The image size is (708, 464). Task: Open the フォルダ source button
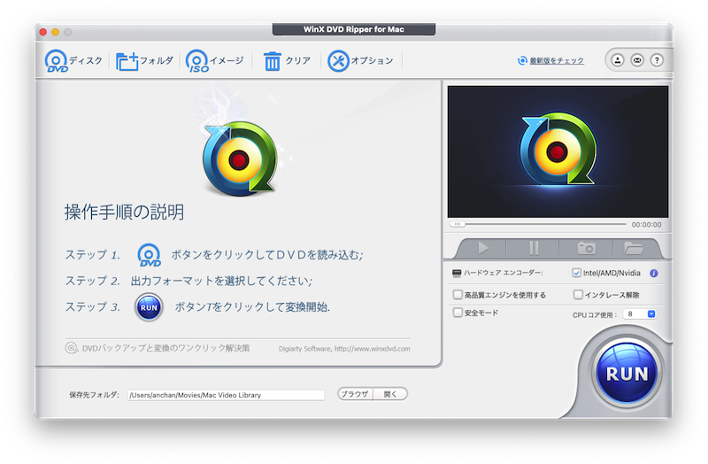pos(144,61)
